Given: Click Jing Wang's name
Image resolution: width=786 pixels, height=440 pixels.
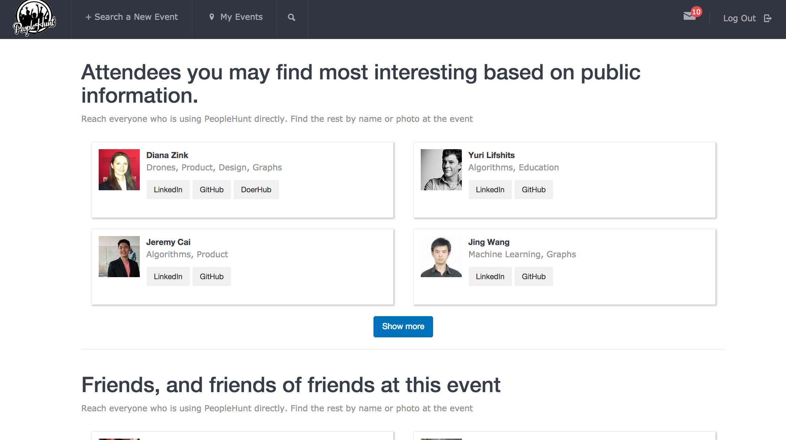Looking at the screenshot, I should pyautogui.click(x=489, y=242).
